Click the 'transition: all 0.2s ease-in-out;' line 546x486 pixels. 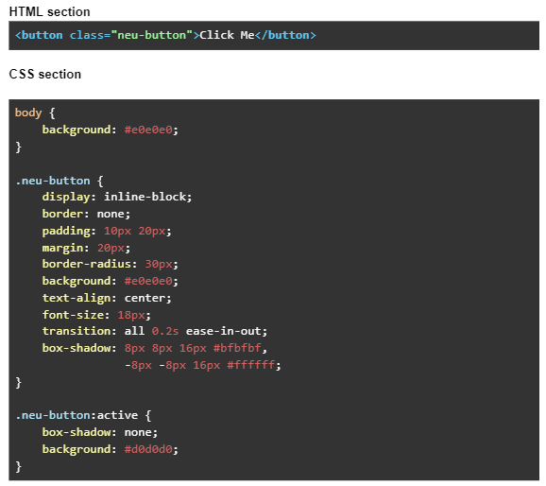click(155, 331)
